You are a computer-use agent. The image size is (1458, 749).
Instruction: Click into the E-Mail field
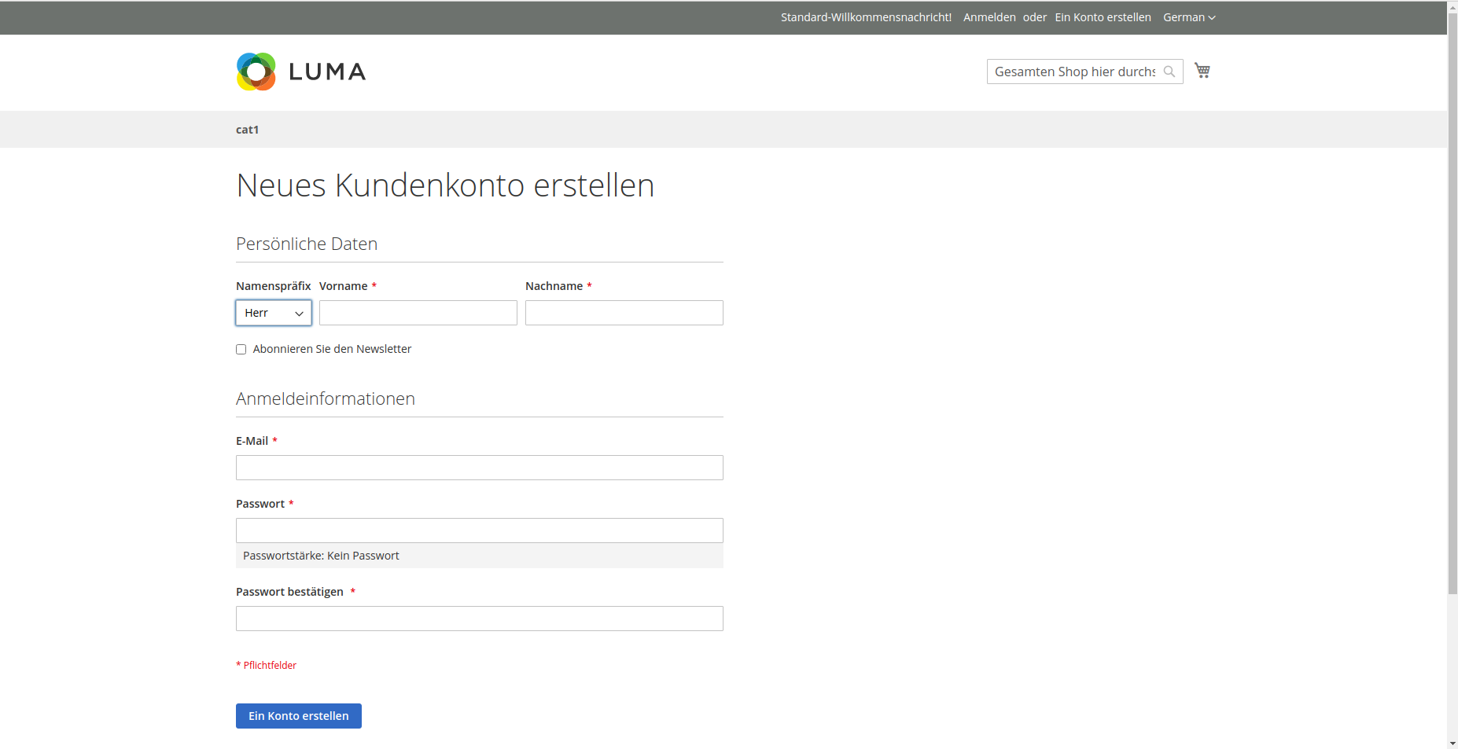480,468
